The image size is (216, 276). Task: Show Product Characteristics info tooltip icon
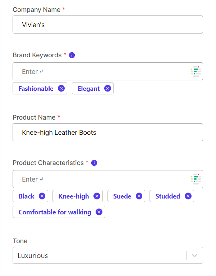pos(94,163)
